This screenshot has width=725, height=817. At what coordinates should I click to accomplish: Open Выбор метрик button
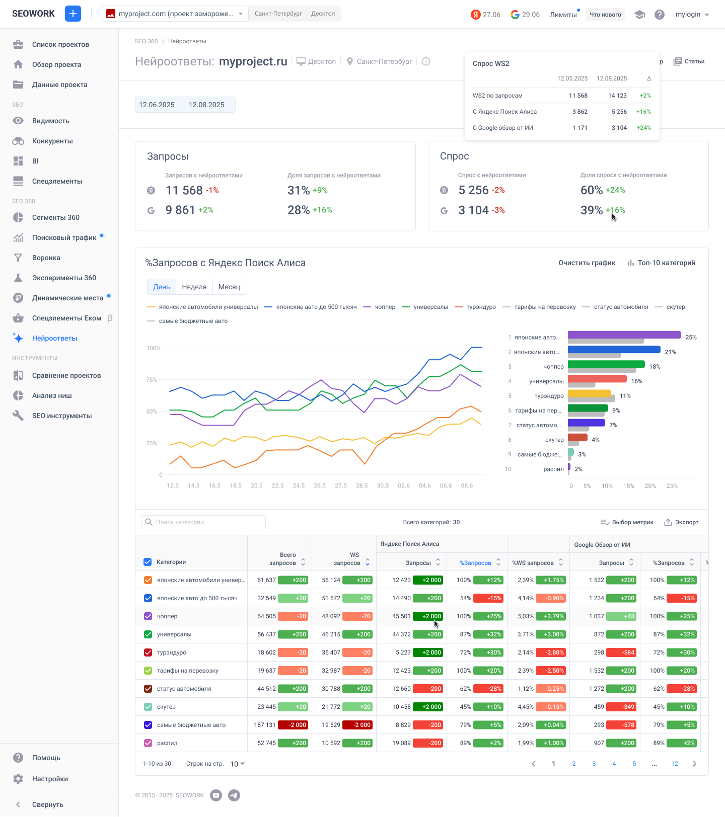pyautogui.click(x=627, y=522)
